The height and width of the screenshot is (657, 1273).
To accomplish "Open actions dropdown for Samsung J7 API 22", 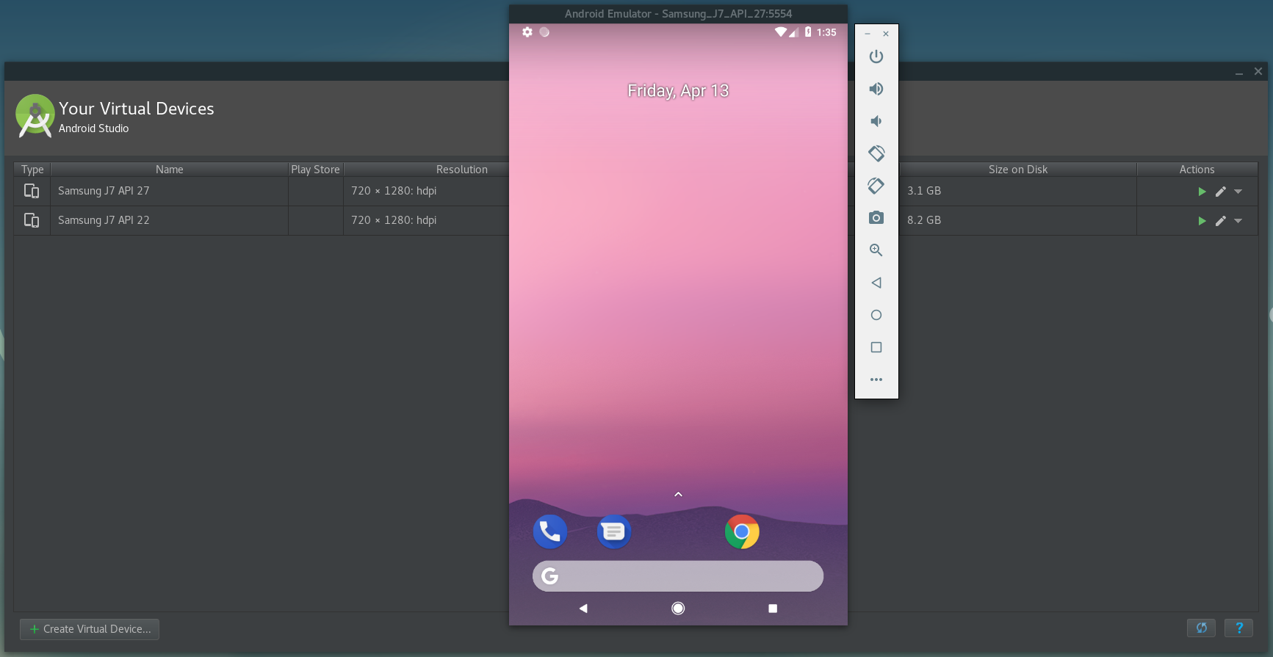I will (1238, 221).
